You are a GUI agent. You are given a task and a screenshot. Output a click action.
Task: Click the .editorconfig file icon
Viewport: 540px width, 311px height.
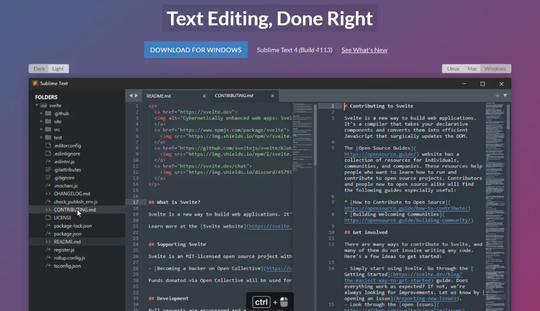(x=48, y=145)
